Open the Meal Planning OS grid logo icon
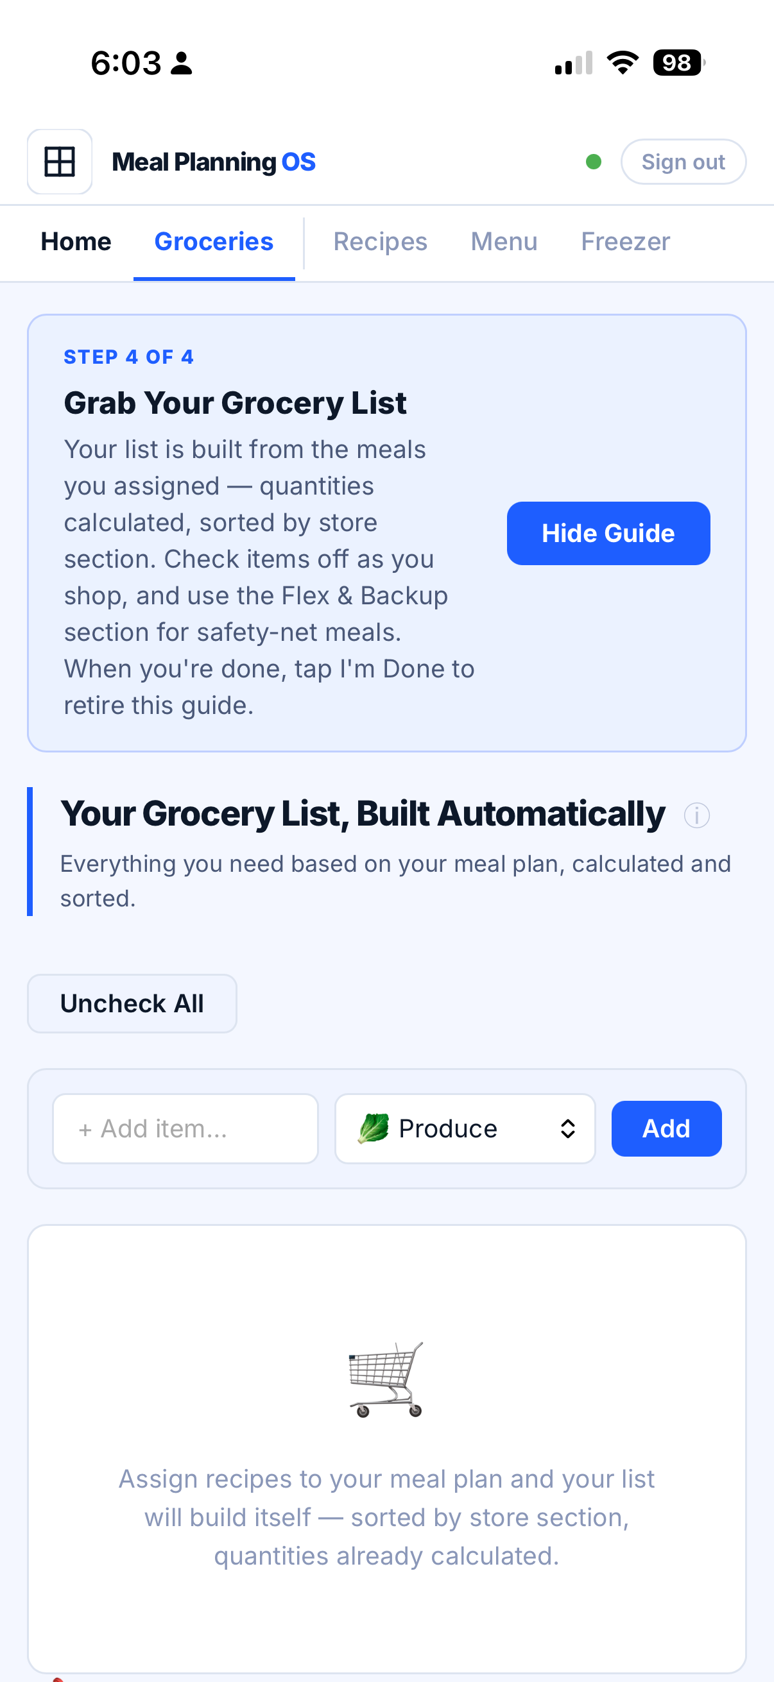Image resolution: width=774 pixels, height=1682 pixels. tap(59, 161)
